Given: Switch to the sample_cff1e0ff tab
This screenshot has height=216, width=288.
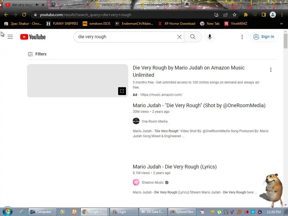Looking at the screenshot, I should (114, 5).
